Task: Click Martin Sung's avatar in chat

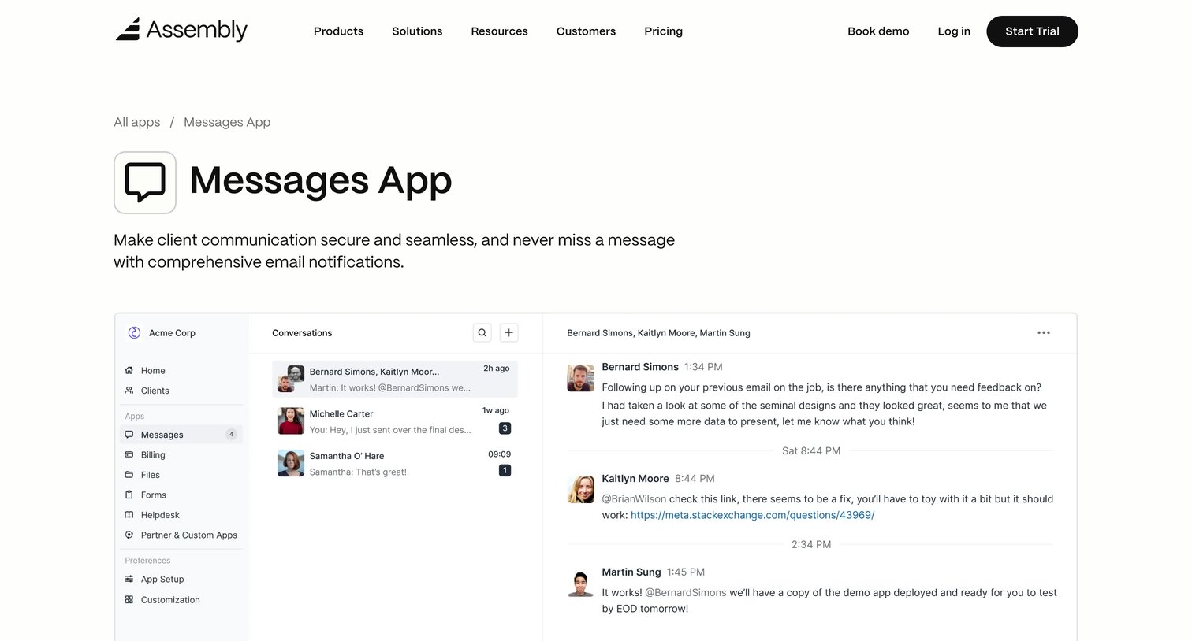Action: coord(581,584)
